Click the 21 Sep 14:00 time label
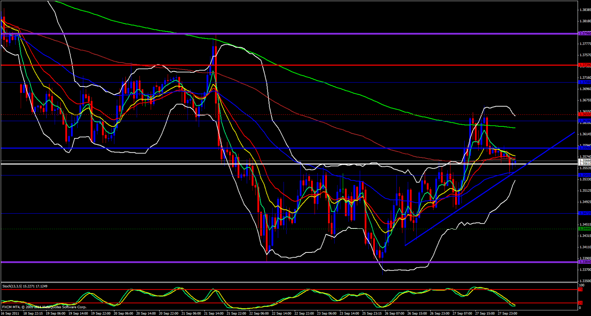The image size is (591, 316). tap(213, 313)
